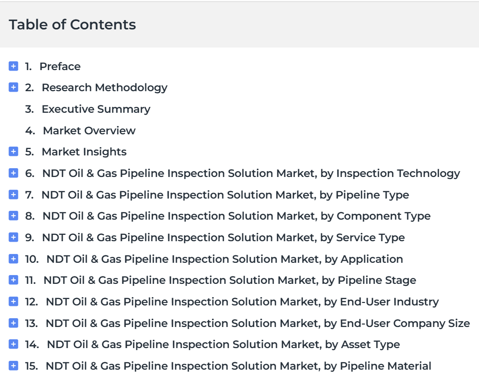479x377 pixels.
Task: Expand chapter 12 by End-User Industry icon
Action: point(13,302)
